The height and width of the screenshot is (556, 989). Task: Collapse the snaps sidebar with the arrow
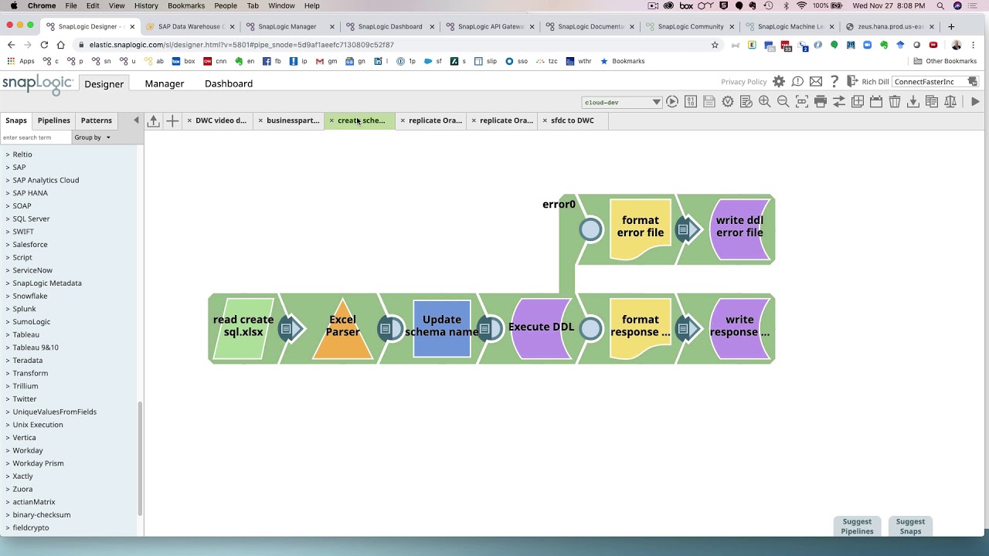(136, 120)
